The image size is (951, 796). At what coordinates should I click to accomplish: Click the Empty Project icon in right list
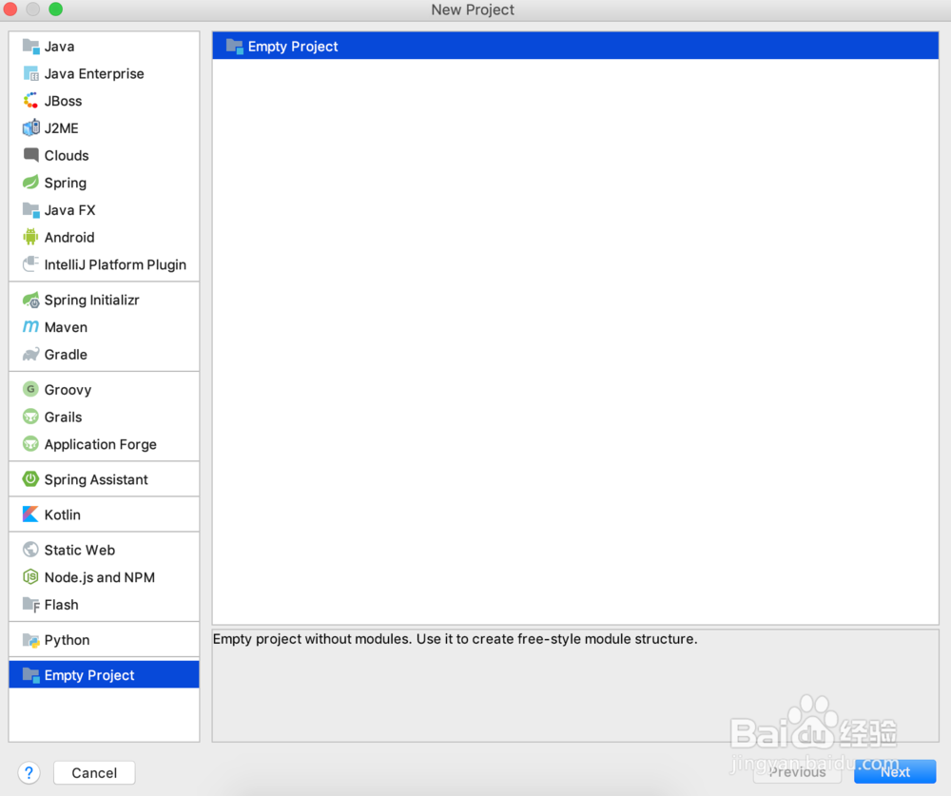pos(235,46)
